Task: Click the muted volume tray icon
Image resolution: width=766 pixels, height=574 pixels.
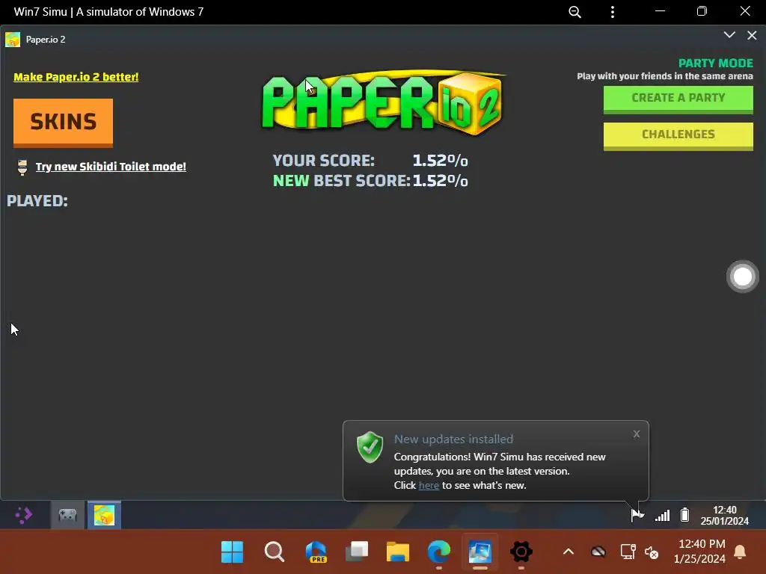Action: (x=652, y=552)
